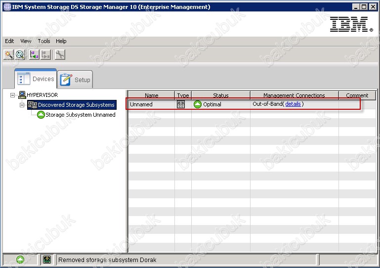Click the Add storage subsystem toolbar icon
This screenshot has width=380, height=268.
point(34,54)
